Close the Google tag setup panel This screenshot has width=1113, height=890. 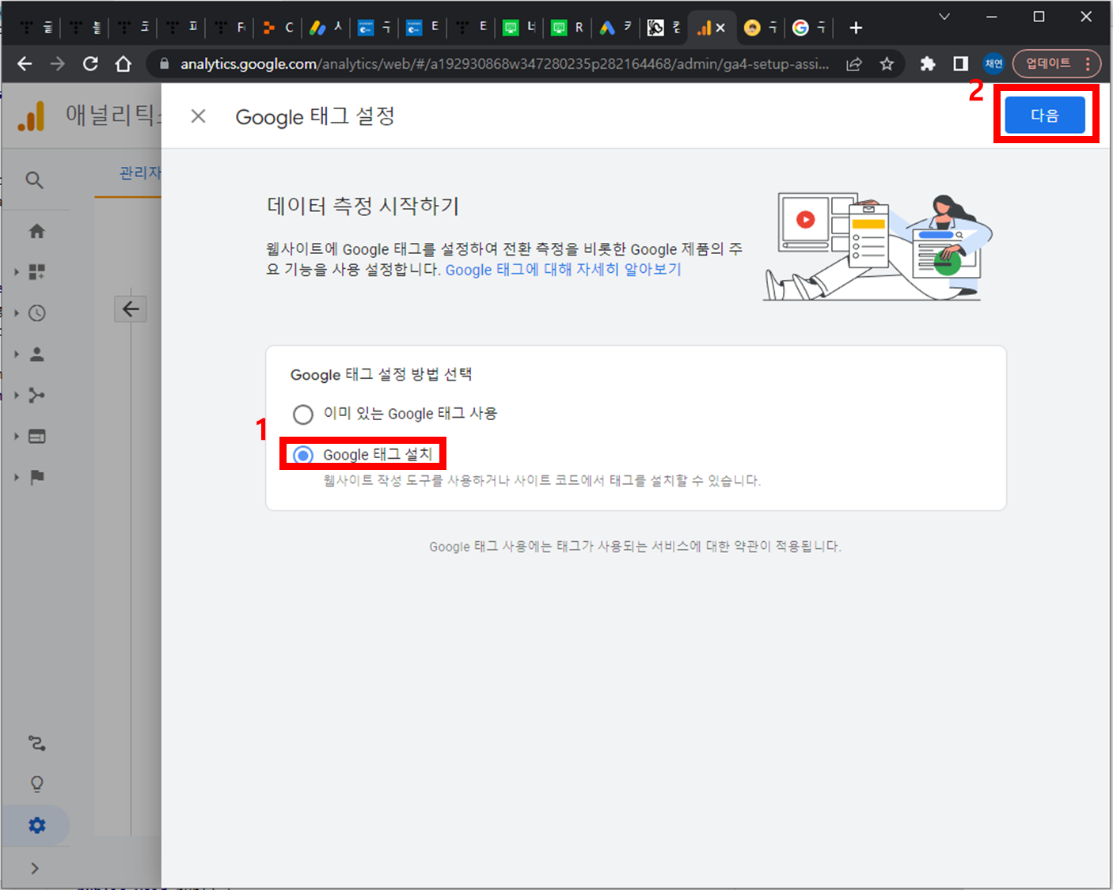pyautogui.click(x=199, y=116)
